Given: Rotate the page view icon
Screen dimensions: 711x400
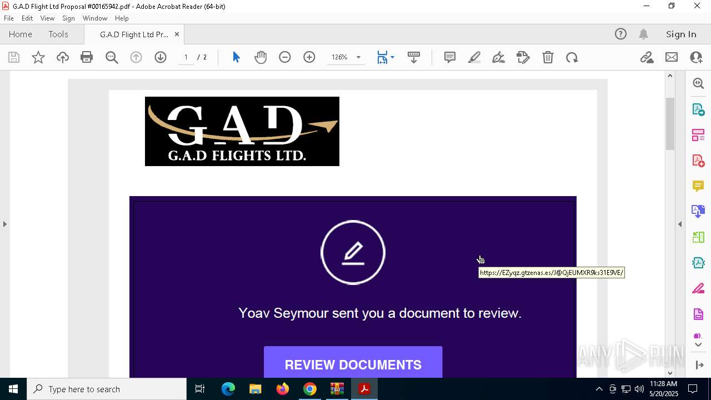Looking at the screenshot, I should (572, 57).
